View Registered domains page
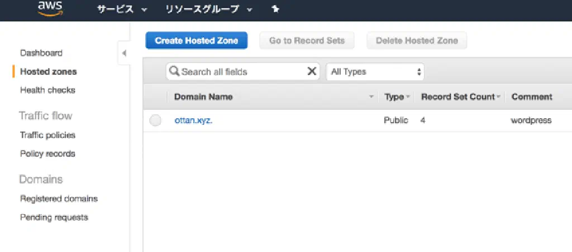This screenshot has height=252, width=572. [59, 198]
